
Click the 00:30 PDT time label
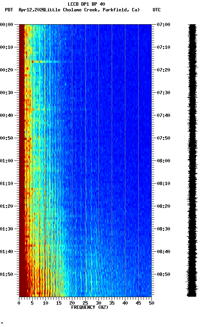(6, 93)
